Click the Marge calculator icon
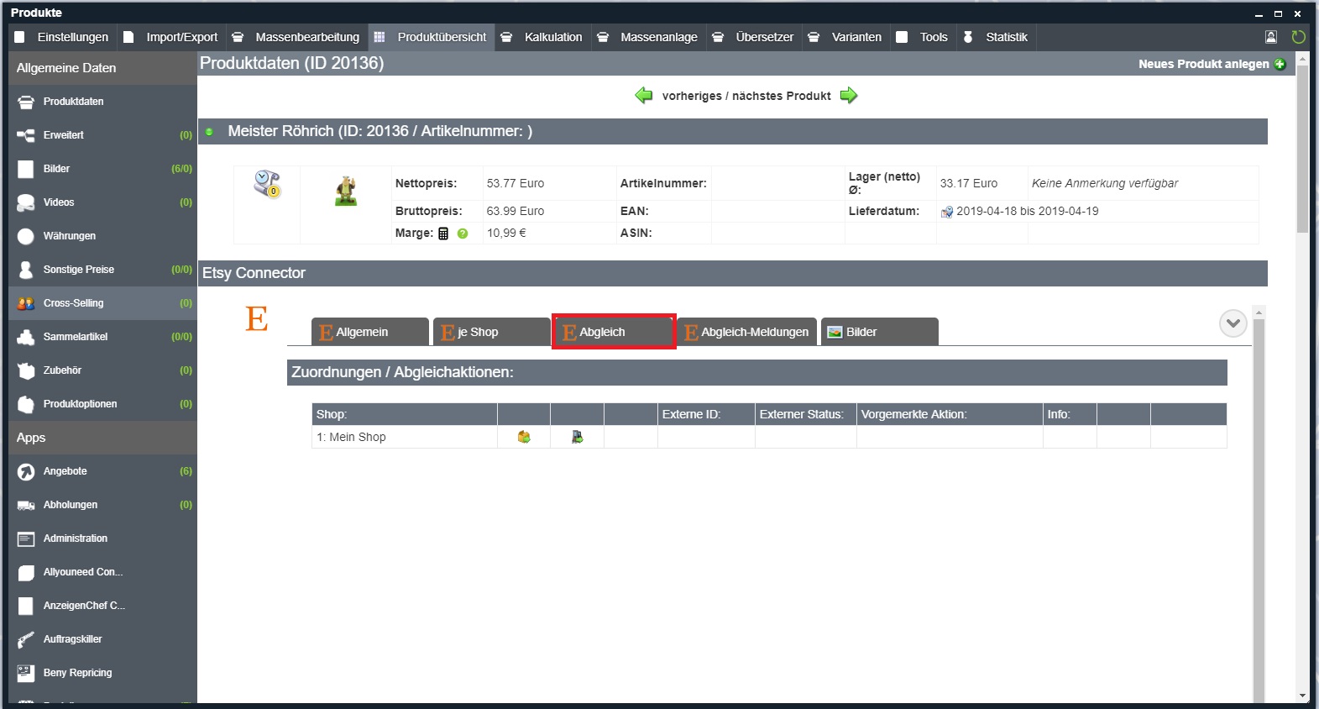 (443, 234)
